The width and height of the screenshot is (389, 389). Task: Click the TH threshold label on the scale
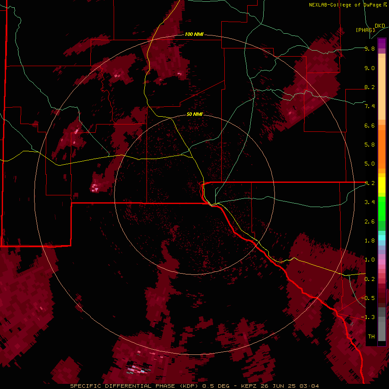pos(371,337)
